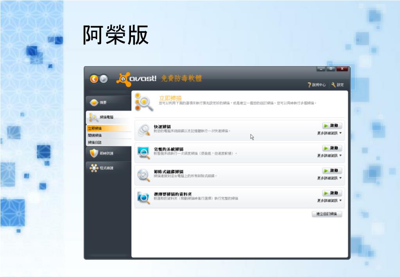
Task: Click the 選擇要掃描的資料夾 title text
Action: tap(173, 194)
